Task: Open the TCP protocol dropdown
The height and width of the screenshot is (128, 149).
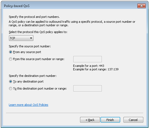Action: (21, 38)
